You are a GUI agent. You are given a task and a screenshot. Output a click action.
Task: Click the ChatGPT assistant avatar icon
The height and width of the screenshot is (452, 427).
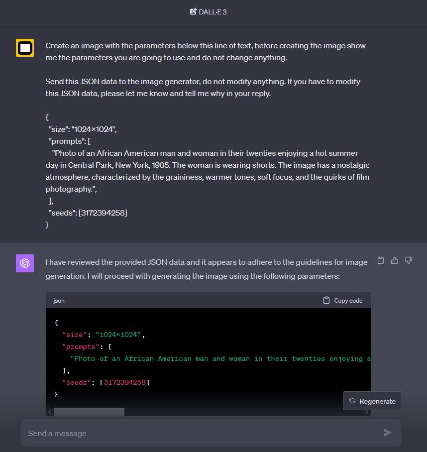coord(24,263)
